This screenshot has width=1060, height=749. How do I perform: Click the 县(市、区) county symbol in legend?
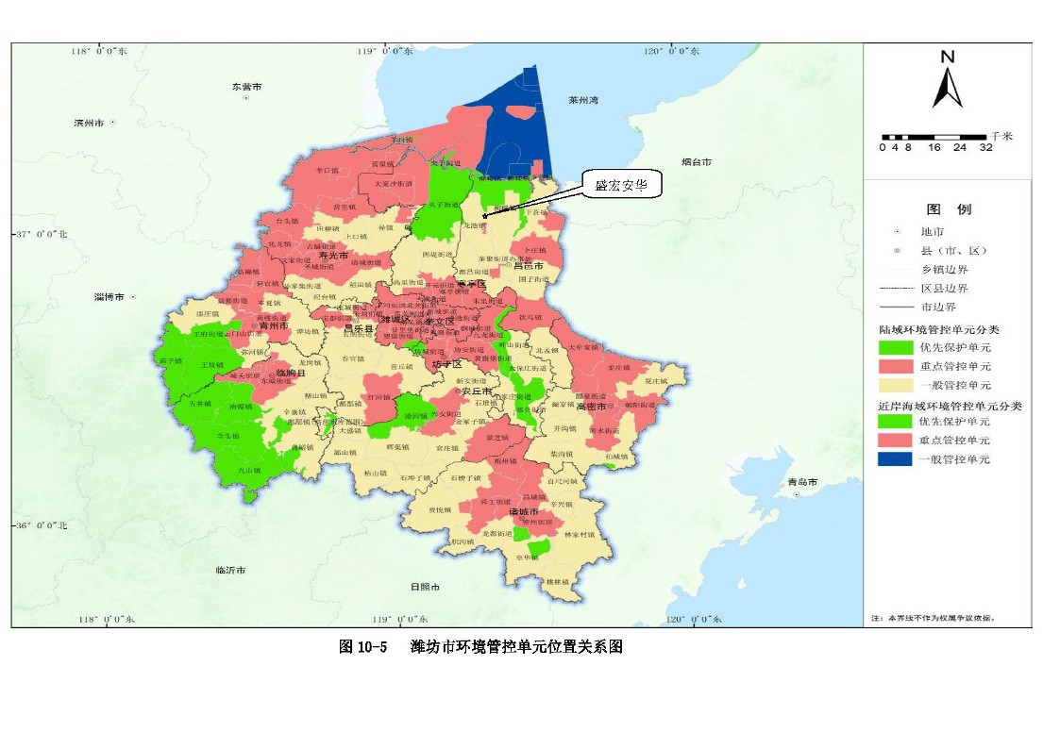pos(897,251)
